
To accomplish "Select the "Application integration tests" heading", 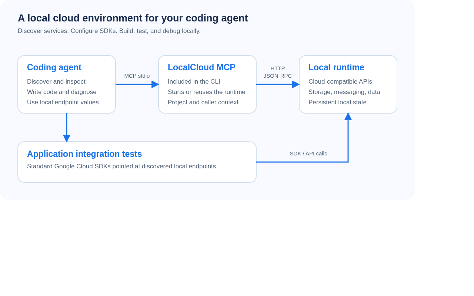I will [x=84, y=154].
